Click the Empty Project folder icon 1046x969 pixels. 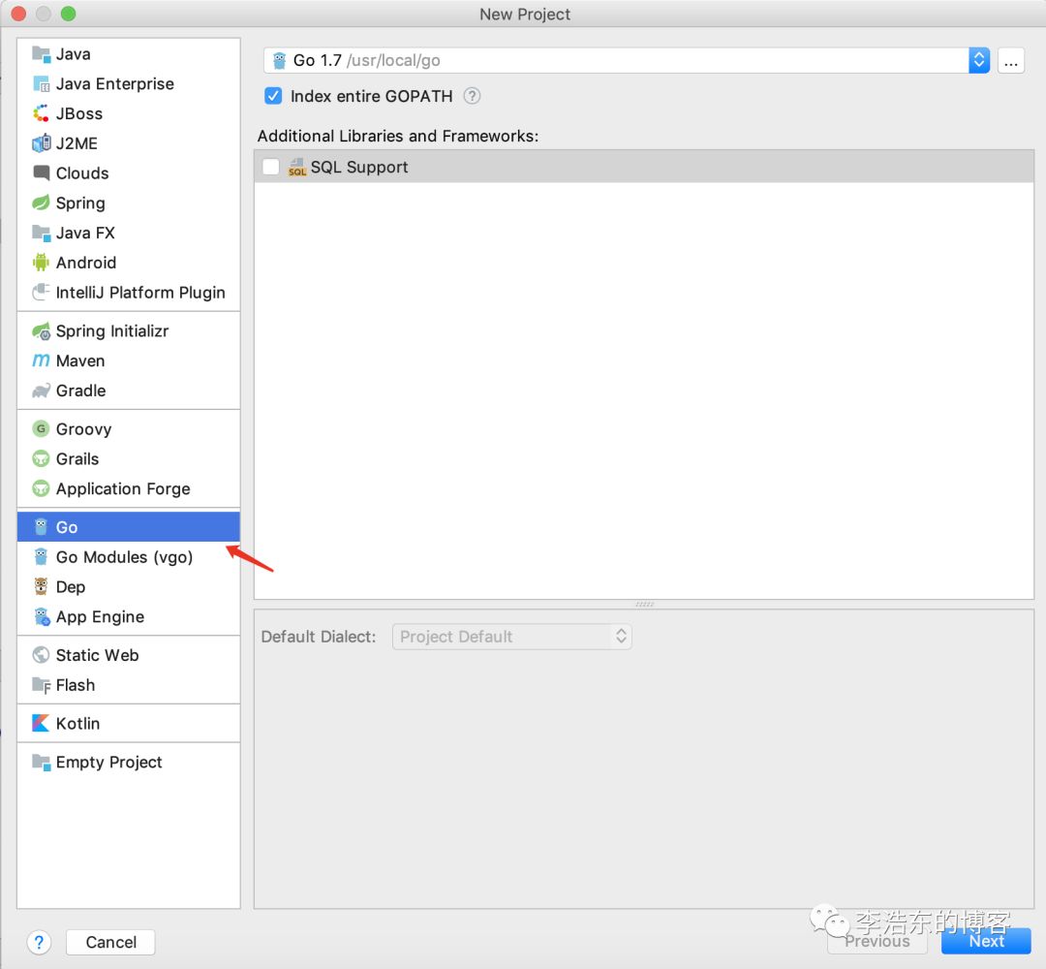click(42, 763)
